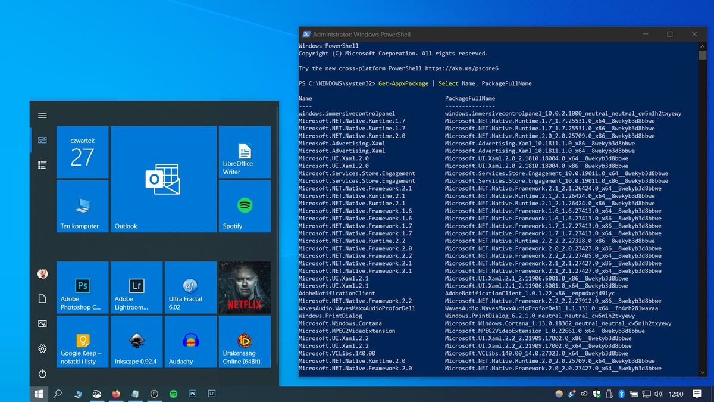Image resolution: width=714 pixels, height=402 pixels.
Task: Open the Firefox taskbar icon
Action: tap(115, 394)
